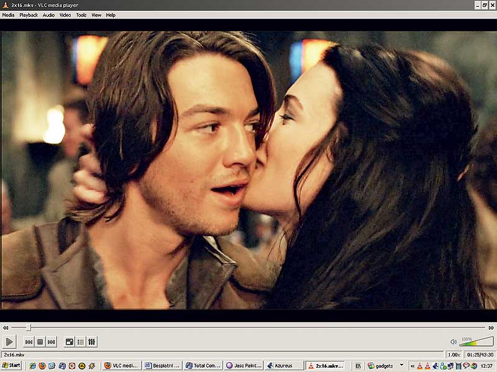Set volume on the 100% volume slider
Viewport: 497px width, 372px height.
(x=476, y=342)
